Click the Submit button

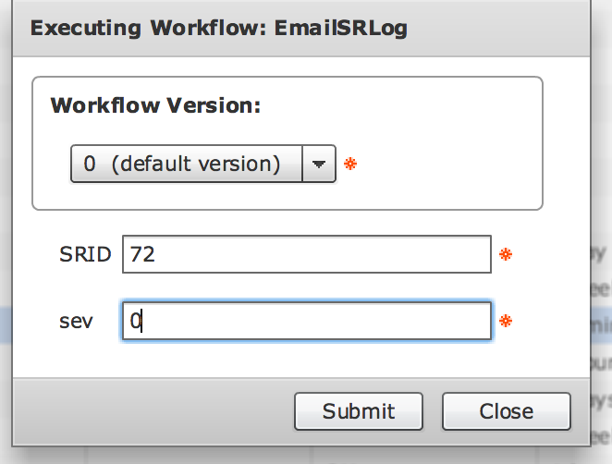(x=359, y=411)
